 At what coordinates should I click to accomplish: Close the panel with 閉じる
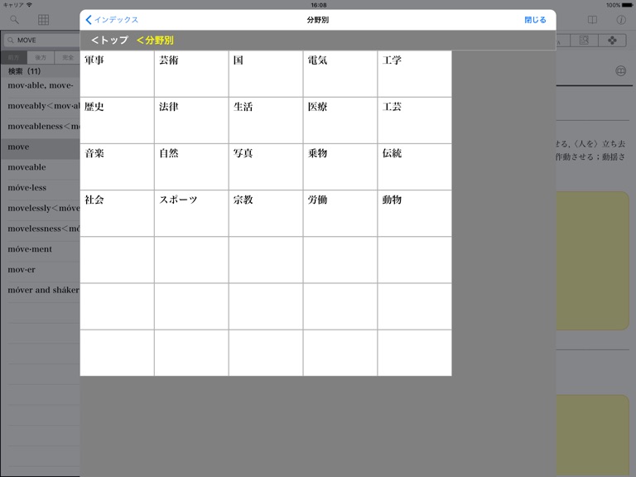(535, 20)
